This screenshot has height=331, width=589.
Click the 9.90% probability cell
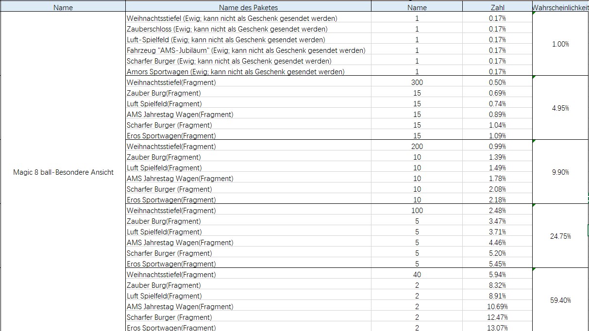pyautogui.click(x=561, y=172)
